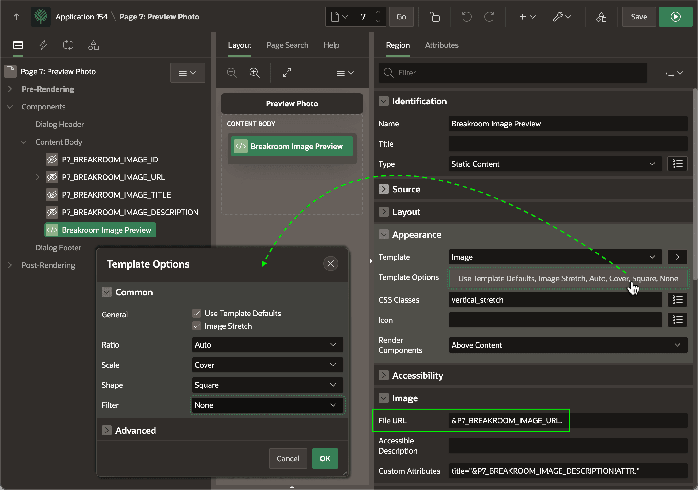Image resolution: width=698 pixels, height=490 pixels.
Task: Toggle the Use Template Defaults checkbox
Action: point(197,313)
